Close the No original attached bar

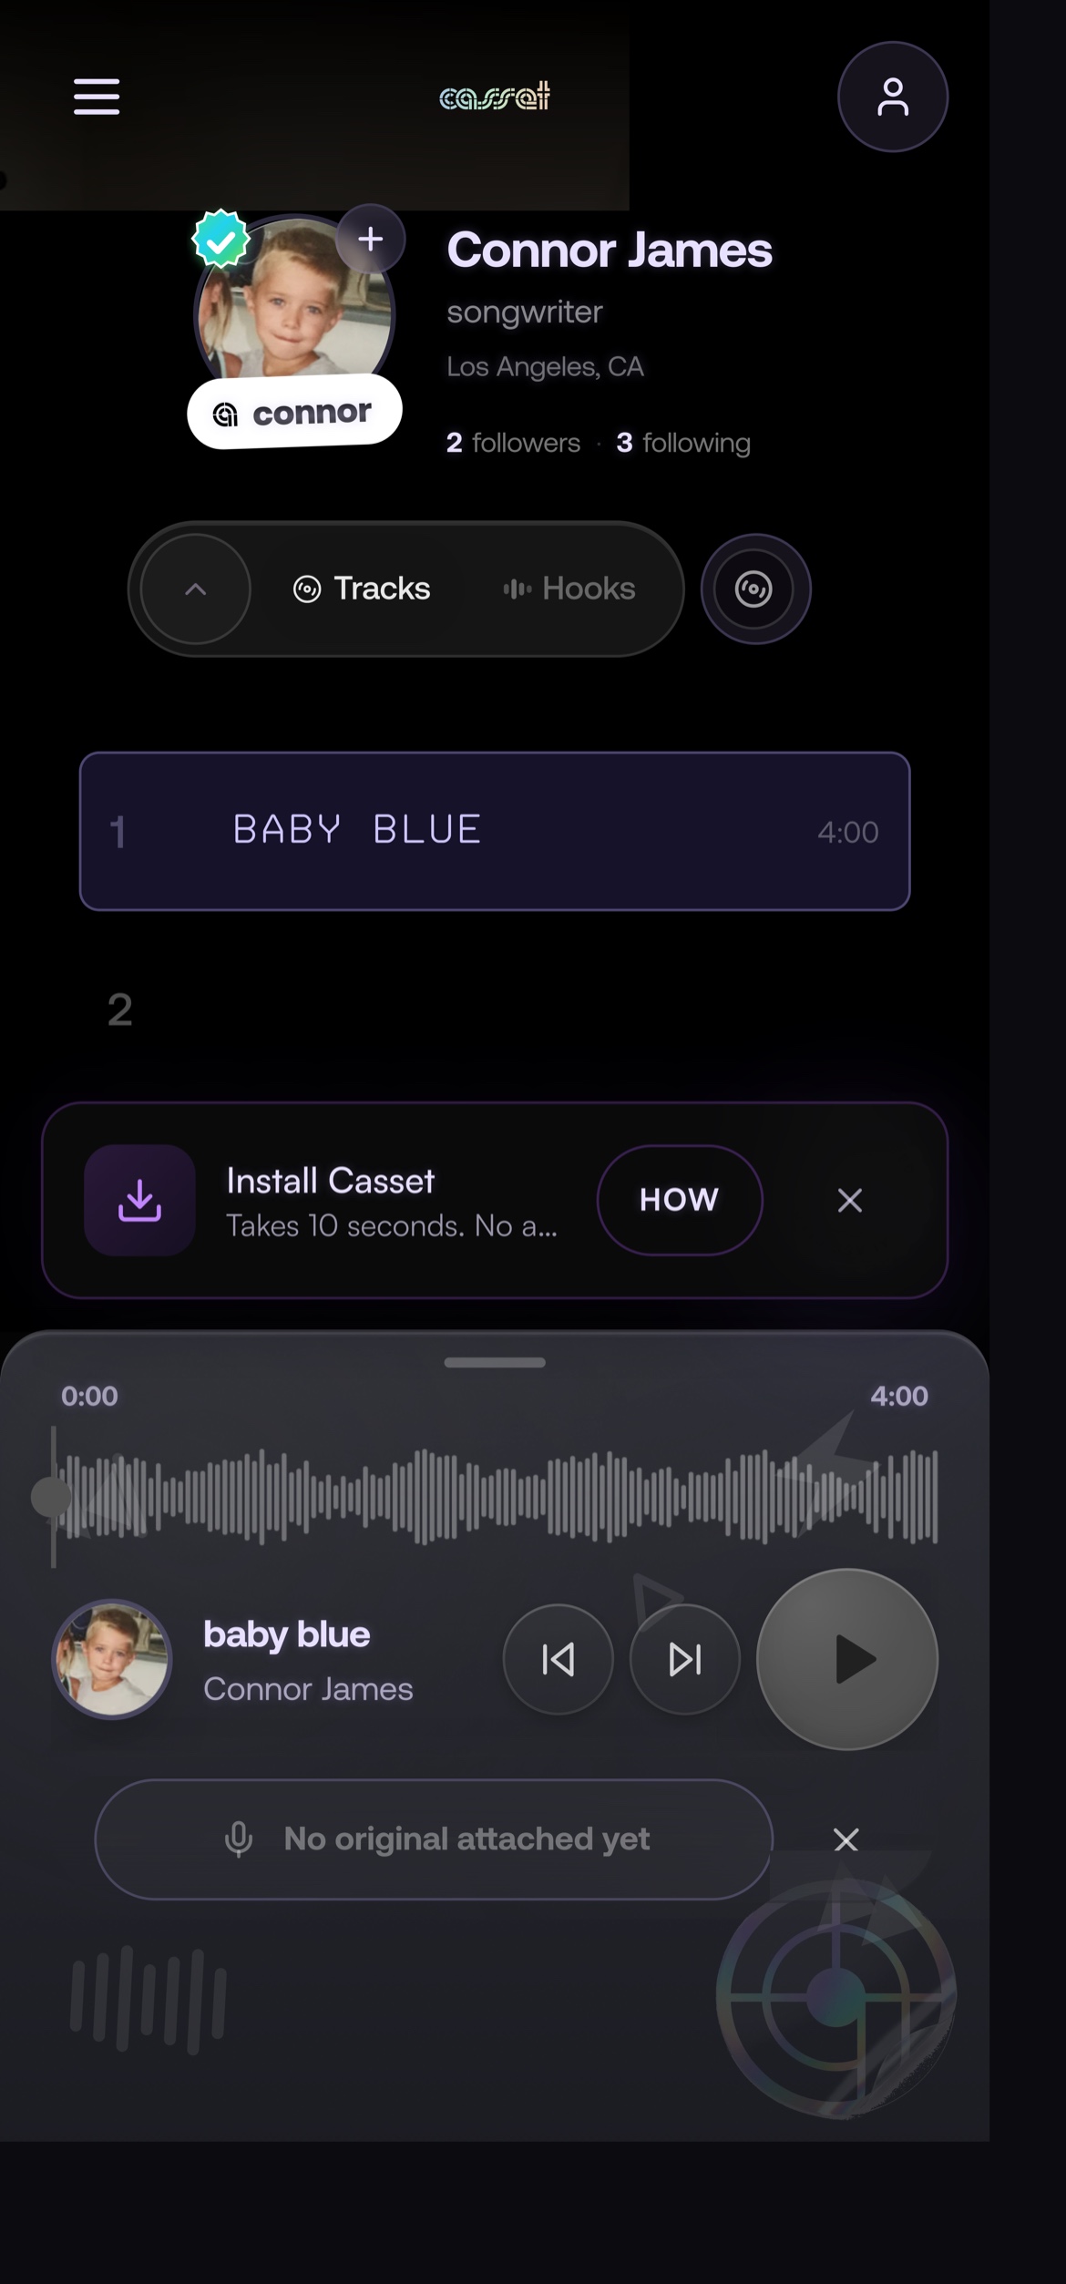coord(846,1839)
